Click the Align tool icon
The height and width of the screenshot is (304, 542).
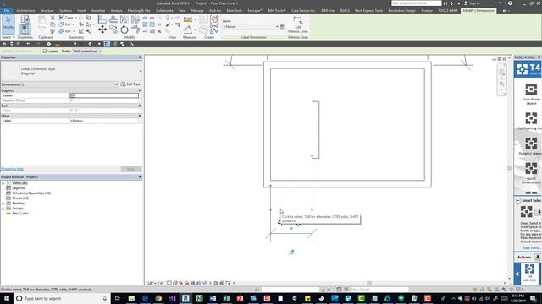click(102, 19)
